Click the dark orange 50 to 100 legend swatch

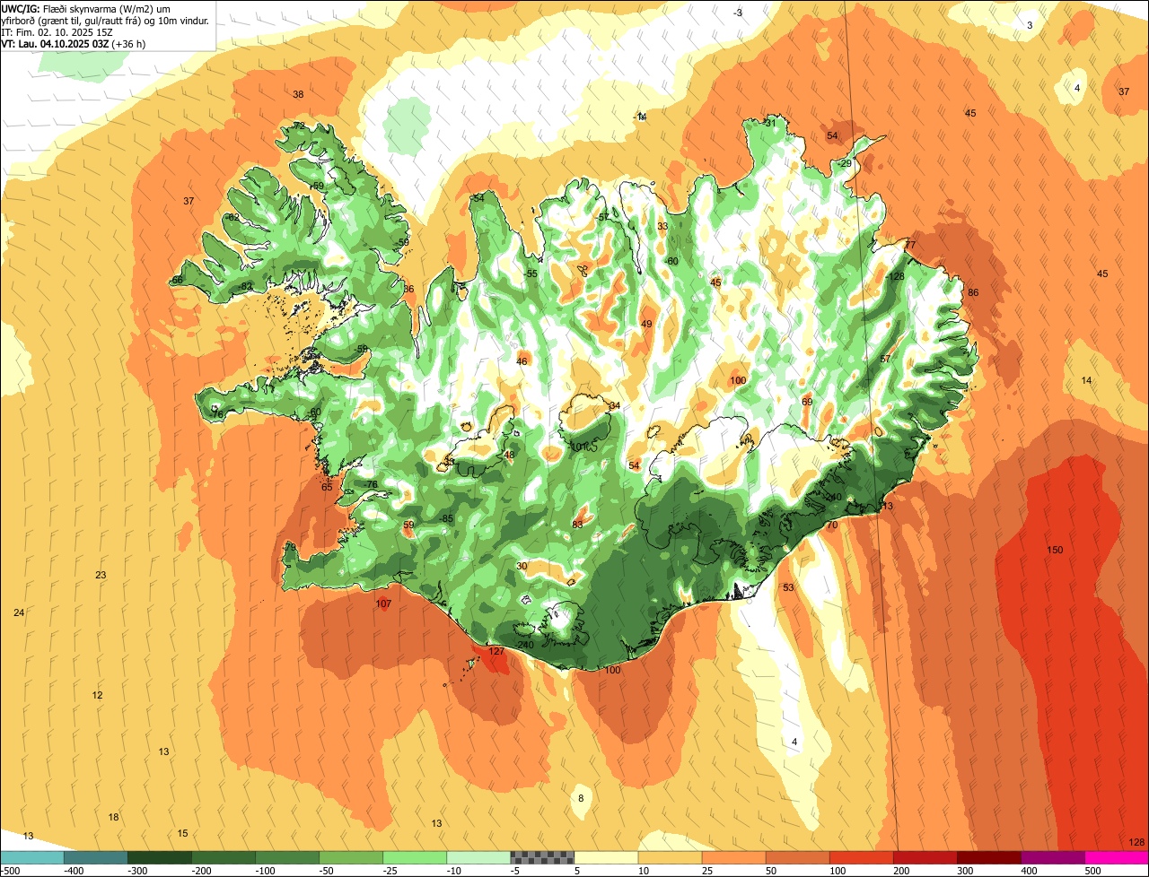point(797,857)
